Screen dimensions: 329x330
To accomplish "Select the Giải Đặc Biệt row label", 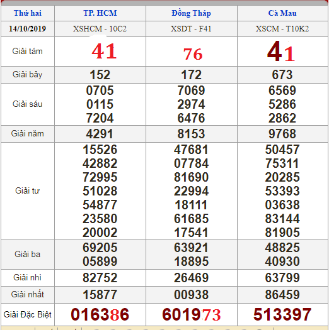I will coord(28,315).
